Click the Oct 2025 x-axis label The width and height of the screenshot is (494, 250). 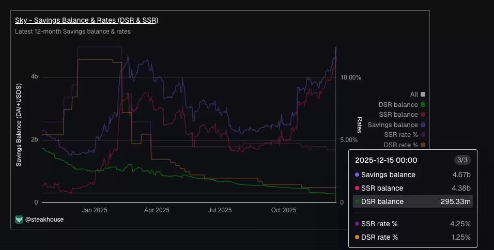284,210
